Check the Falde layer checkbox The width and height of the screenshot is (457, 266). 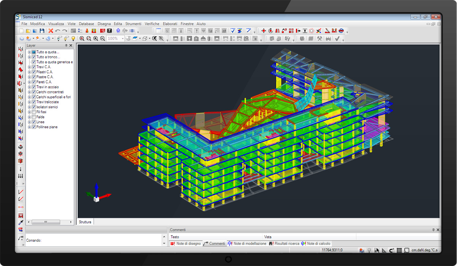(34, 117)
